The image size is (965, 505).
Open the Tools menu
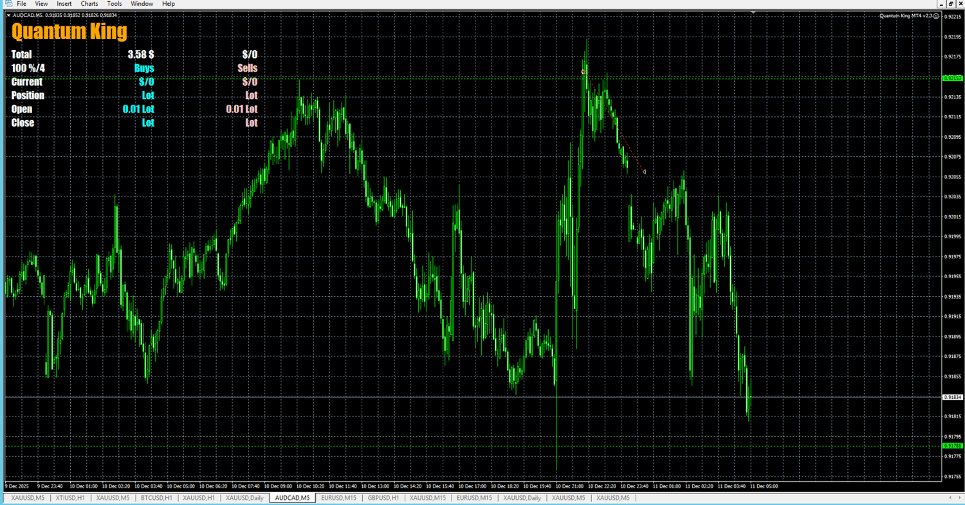click(115, 4)
